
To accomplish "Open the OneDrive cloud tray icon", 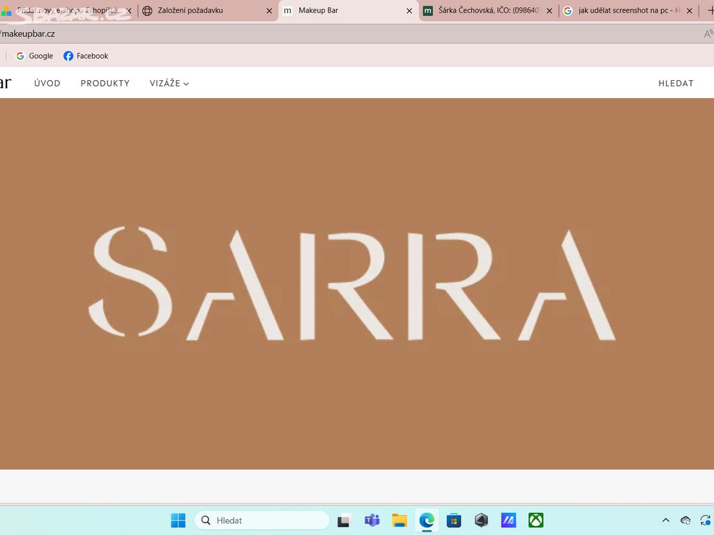I will pos(686,520).
